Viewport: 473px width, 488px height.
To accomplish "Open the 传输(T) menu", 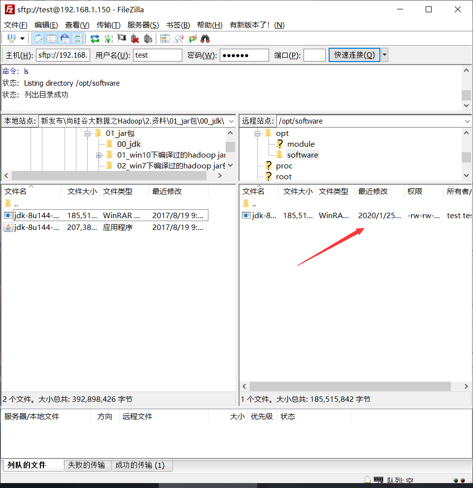I will tap(108, 25).
